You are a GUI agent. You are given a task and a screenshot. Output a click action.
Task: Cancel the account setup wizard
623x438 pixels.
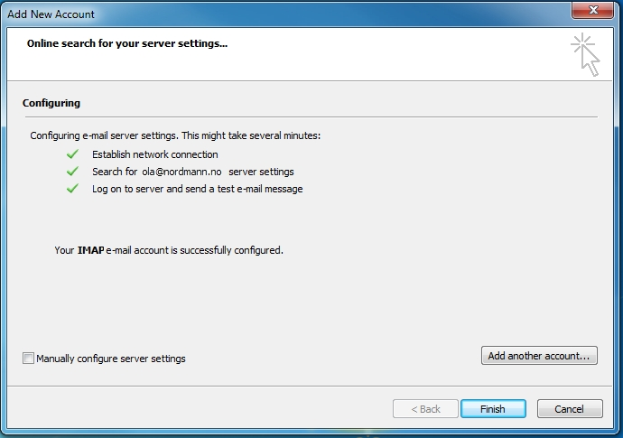(570, 409)
